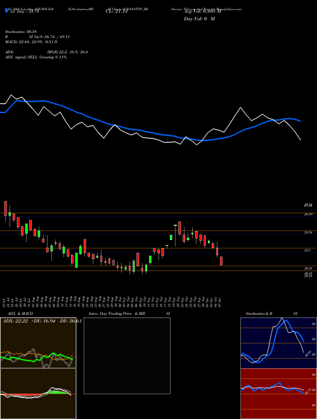The width and height of the screenshot is (317, 419).
Task: Click the MACD histogram mini chart
Action: (38, 394)
